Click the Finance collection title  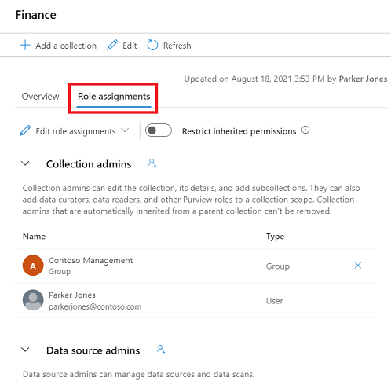coord(36,15)
